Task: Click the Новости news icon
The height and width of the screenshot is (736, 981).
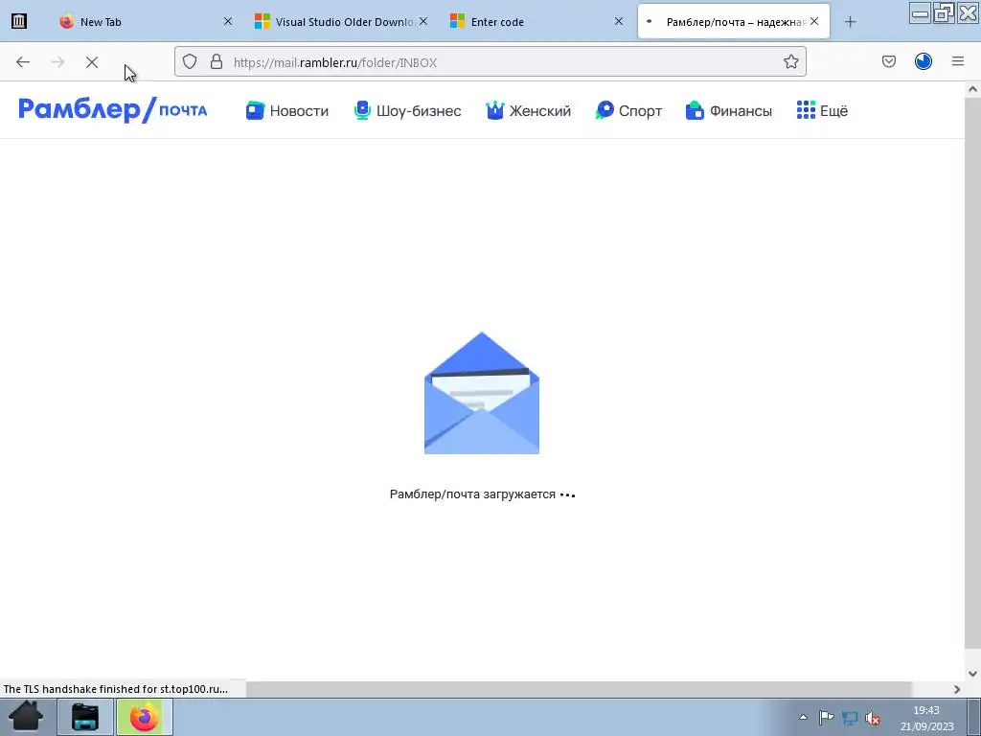Action: (x=255, y=110)
